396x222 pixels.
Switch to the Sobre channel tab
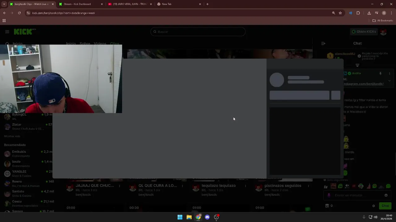(85, 44)
